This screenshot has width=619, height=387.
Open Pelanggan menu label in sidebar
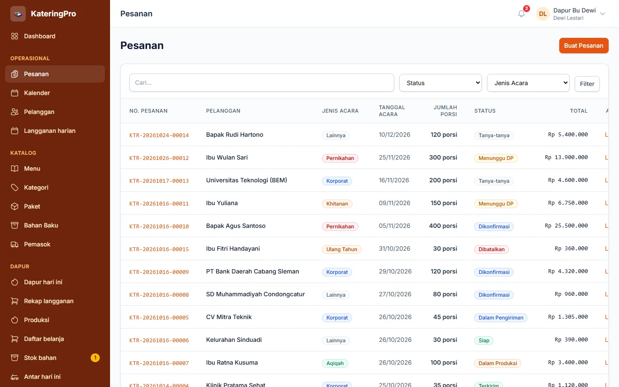(x=39, y=112)
